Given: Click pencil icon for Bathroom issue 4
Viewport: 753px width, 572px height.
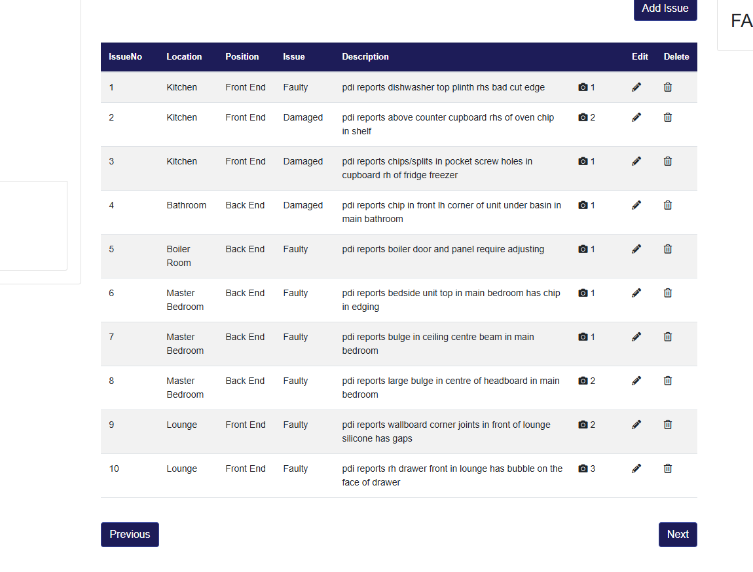Looking at the screenshot, I should tap(636, 205).
